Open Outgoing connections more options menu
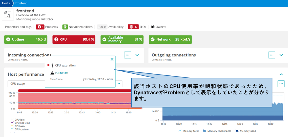 click(x=272, y=55)
